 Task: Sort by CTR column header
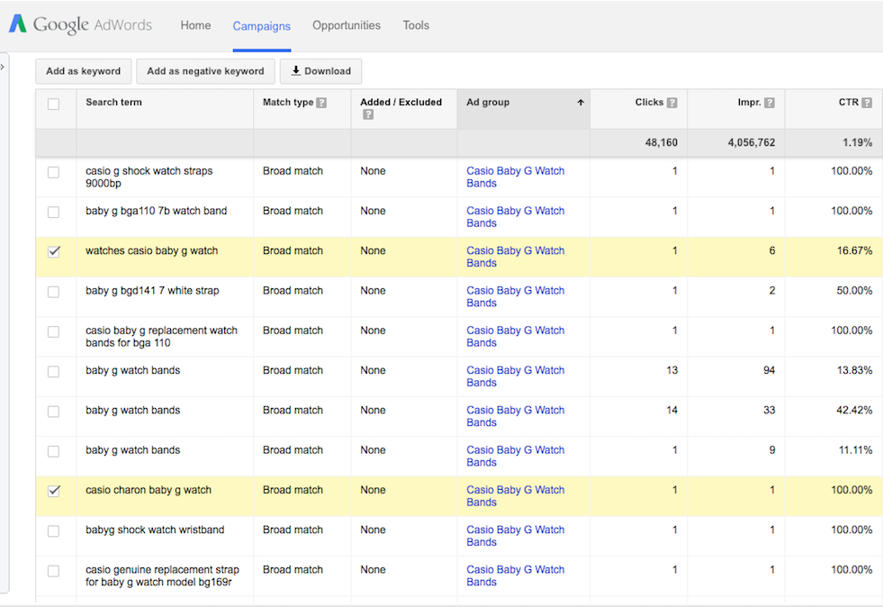click(x=849, y=102)
